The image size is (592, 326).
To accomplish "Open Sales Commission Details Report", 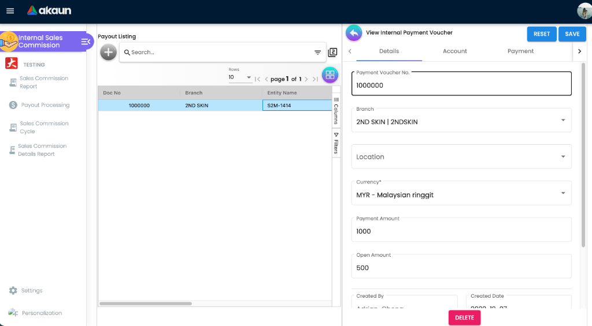I will [x=42, y=150].
